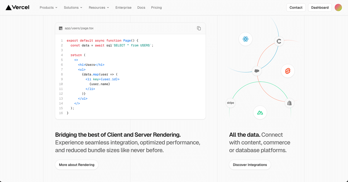The image size is (348, 182).
Task: Expand the Resources menu
Action: [x=99, y=8]
